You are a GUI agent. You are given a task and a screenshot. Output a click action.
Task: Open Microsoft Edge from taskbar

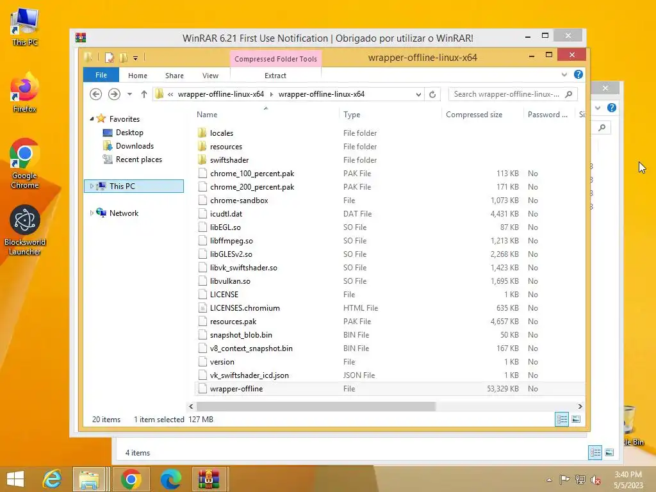(171, 479)
